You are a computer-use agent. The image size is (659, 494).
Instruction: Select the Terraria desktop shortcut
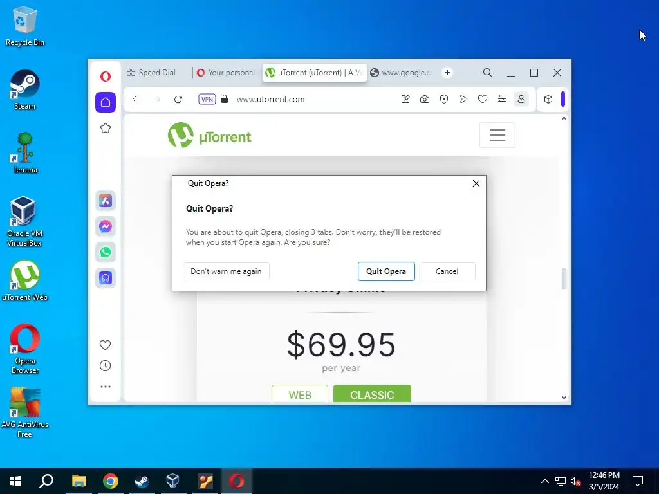(25, 153)
